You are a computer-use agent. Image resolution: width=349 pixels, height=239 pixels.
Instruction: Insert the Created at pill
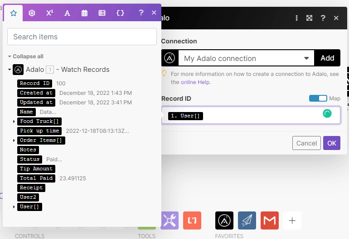point(36,93)
